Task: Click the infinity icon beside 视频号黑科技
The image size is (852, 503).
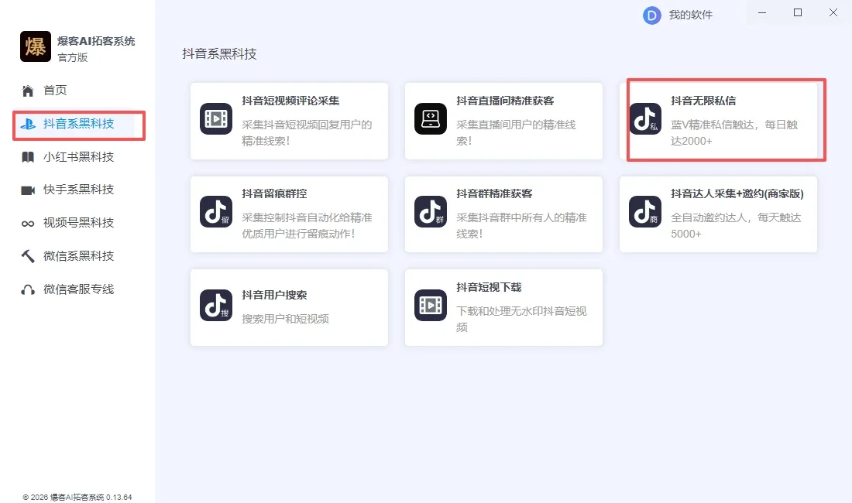Action: tap(28, 224)
